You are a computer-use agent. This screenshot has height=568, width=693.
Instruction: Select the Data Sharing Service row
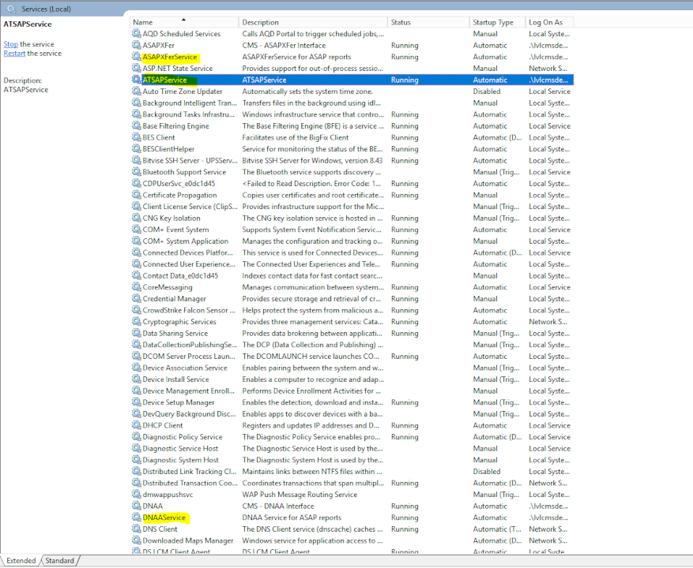tap(352, 333)
